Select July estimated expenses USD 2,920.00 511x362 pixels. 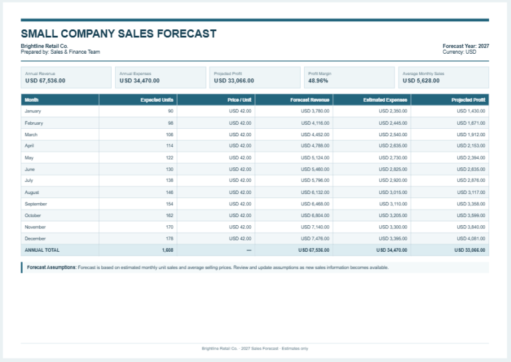[x=393, y=180]
